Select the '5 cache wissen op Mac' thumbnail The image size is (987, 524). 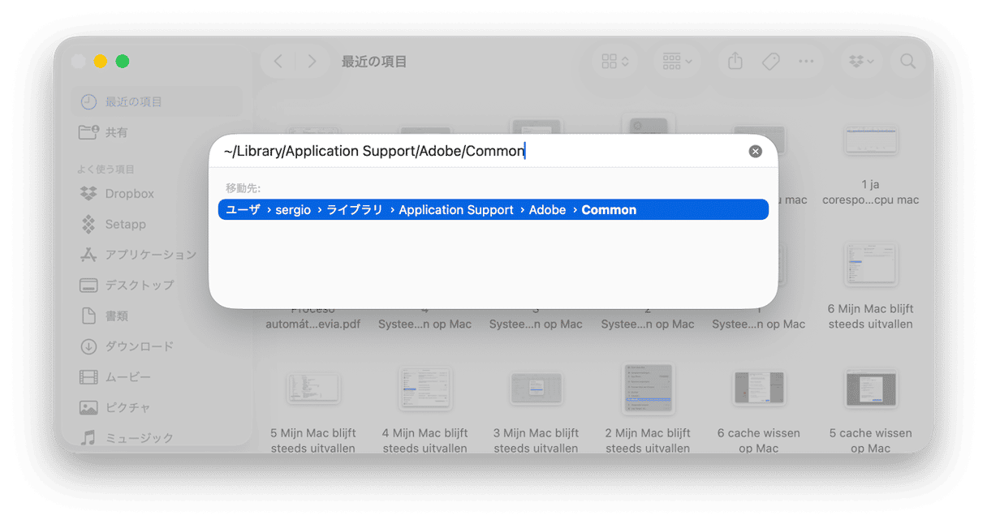click(x=870, y=388)
